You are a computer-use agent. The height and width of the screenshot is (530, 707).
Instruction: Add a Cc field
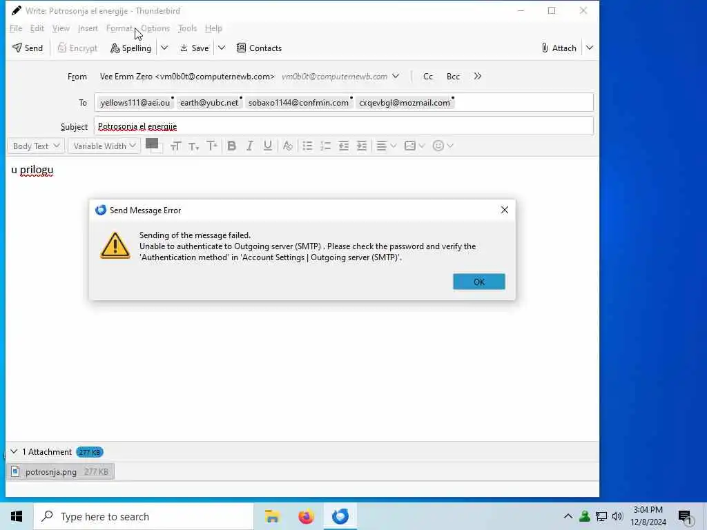pyautogui.click(x=428, y=77)
